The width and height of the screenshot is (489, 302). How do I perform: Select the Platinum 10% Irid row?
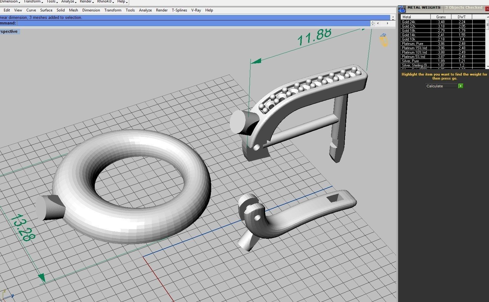click(443, 52)
